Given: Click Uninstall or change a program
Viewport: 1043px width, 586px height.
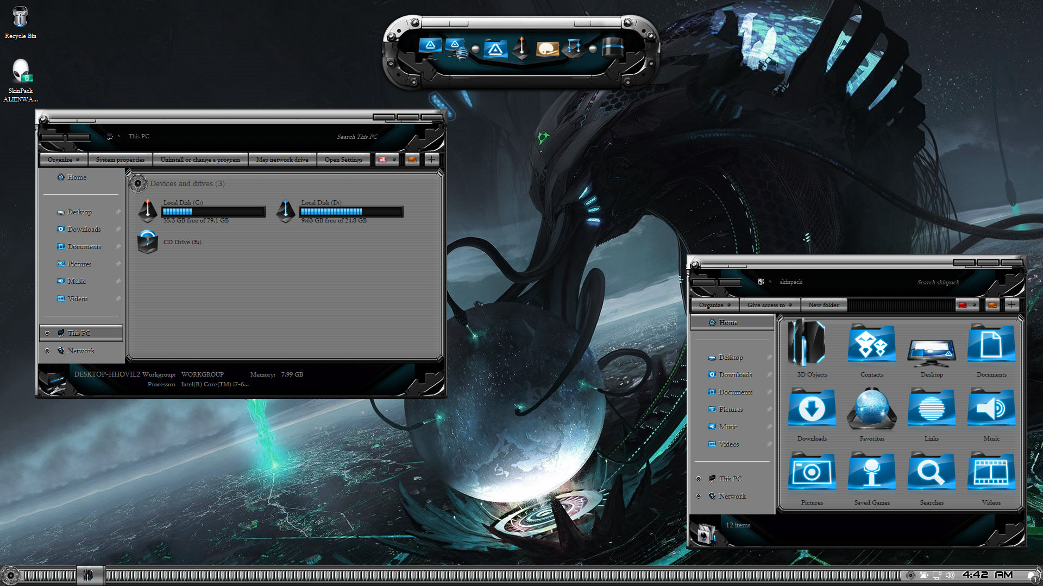Looking at the screenshot, I should (200, 160).
